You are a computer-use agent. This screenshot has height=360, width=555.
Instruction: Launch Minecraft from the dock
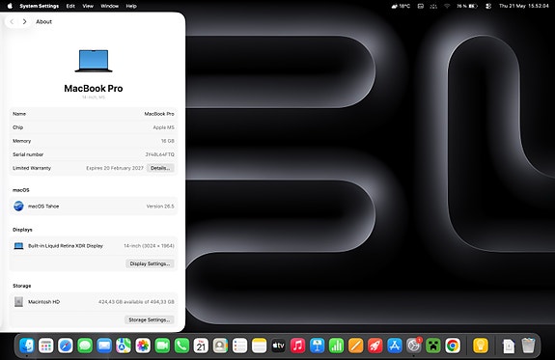(x=433, y=346)
